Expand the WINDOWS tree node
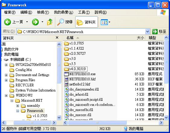Screen dimensions: 170x133 [6, 95]
